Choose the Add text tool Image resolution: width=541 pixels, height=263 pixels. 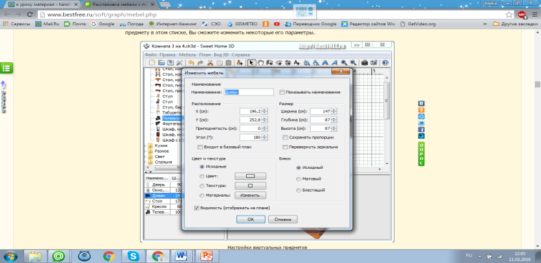click(297, 62)
